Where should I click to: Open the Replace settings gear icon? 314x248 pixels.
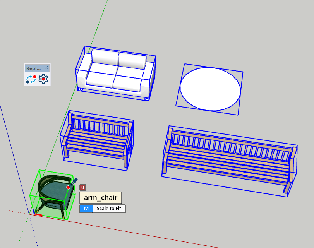(43, 79)
